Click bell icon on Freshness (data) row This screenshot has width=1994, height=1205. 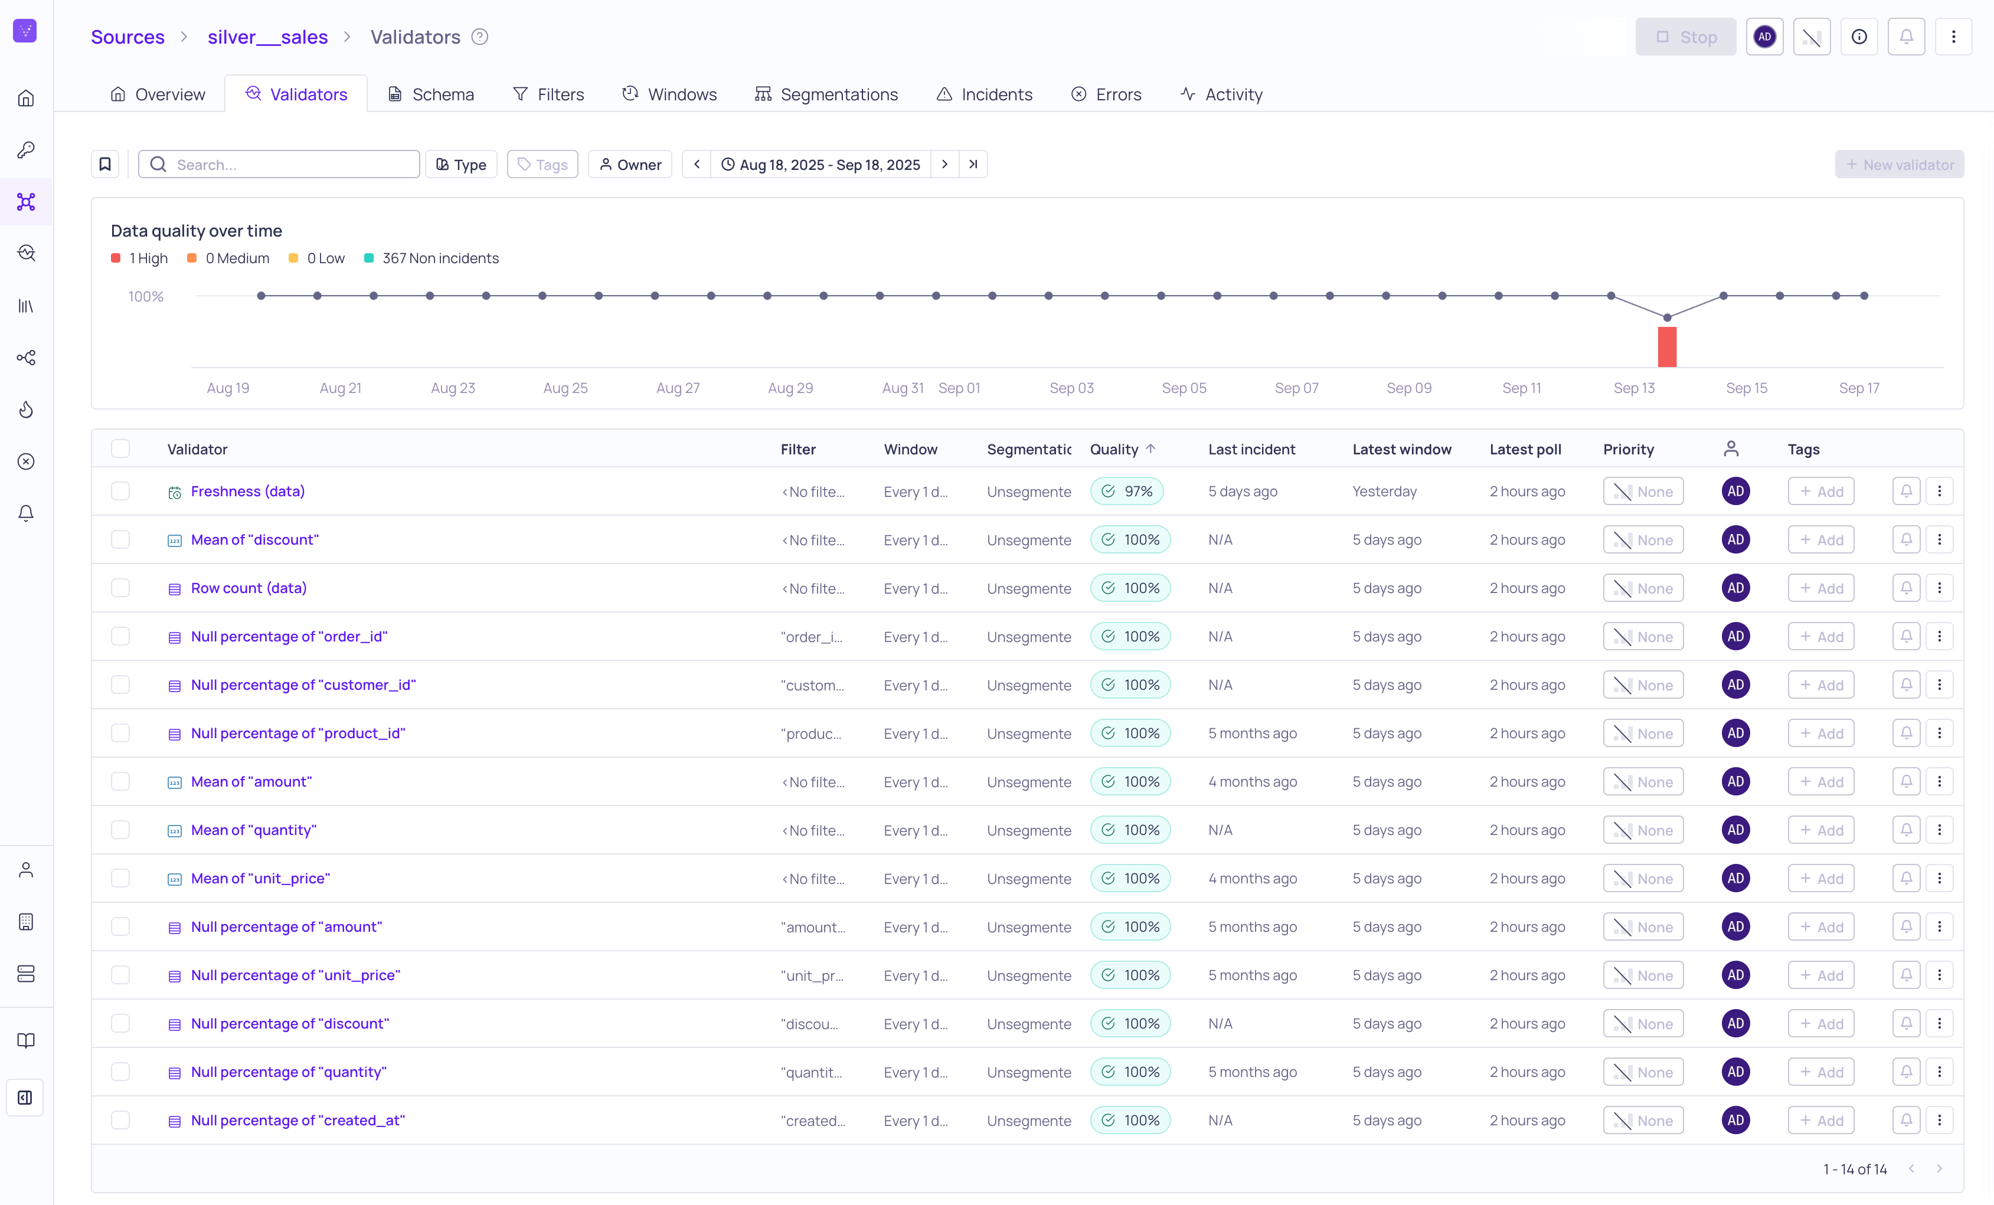click(x=1906, y=491)
